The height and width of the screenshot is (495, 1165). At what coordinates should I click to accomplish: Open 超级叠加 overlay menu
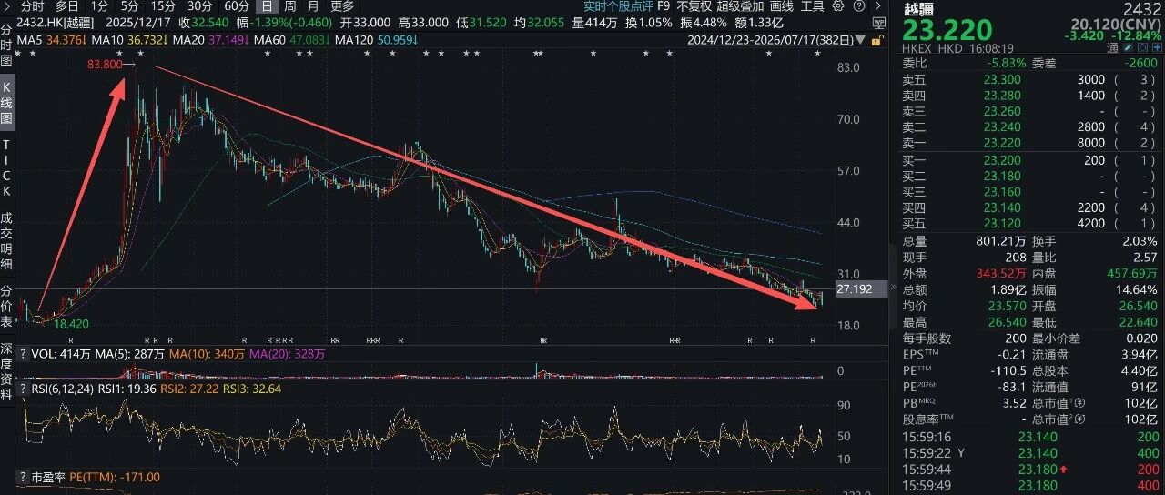pyautogui.click(x=741, y=5)
